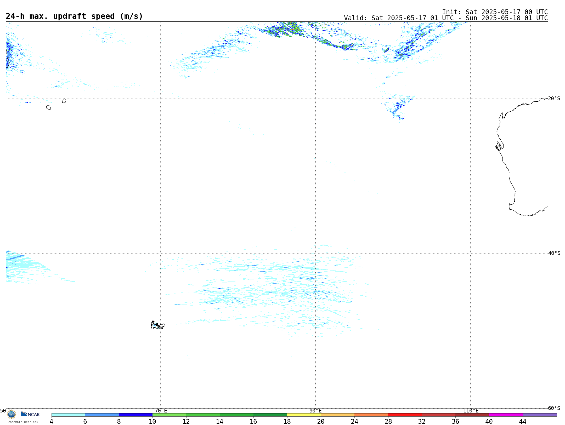Click the colorbar tick label '20'
The width and height of the screenshot is (565, 425).
pos(321,421)
